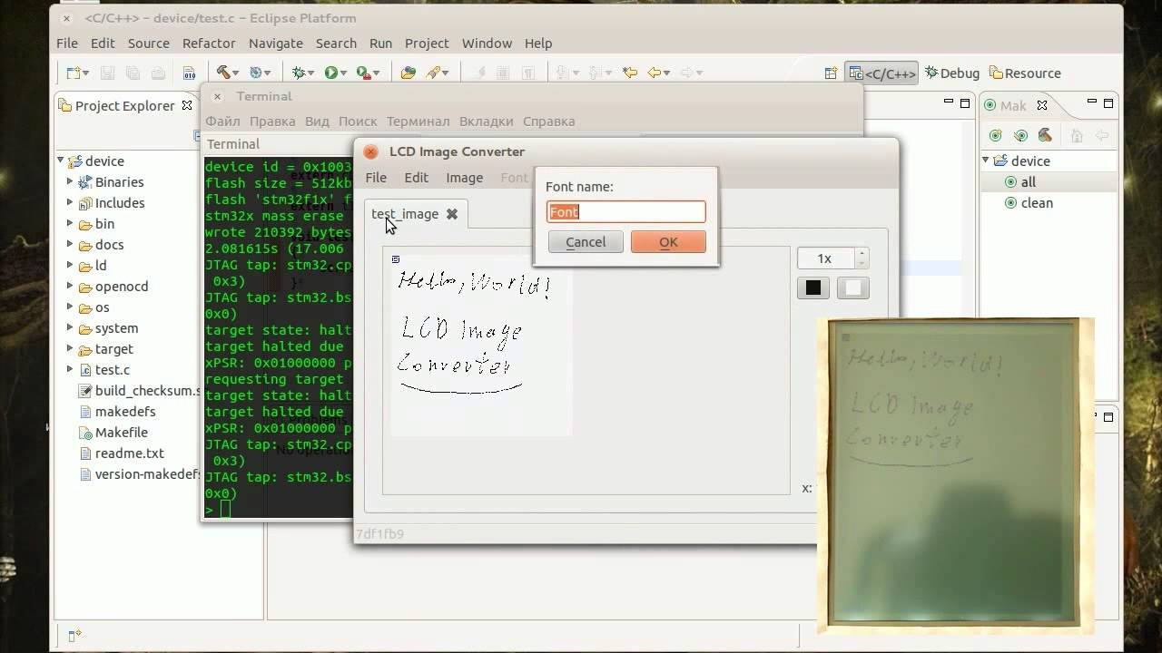Select Makefile in Project Explorer
Viewport: 1162px width, 653px height.
[x=121, y=433]
